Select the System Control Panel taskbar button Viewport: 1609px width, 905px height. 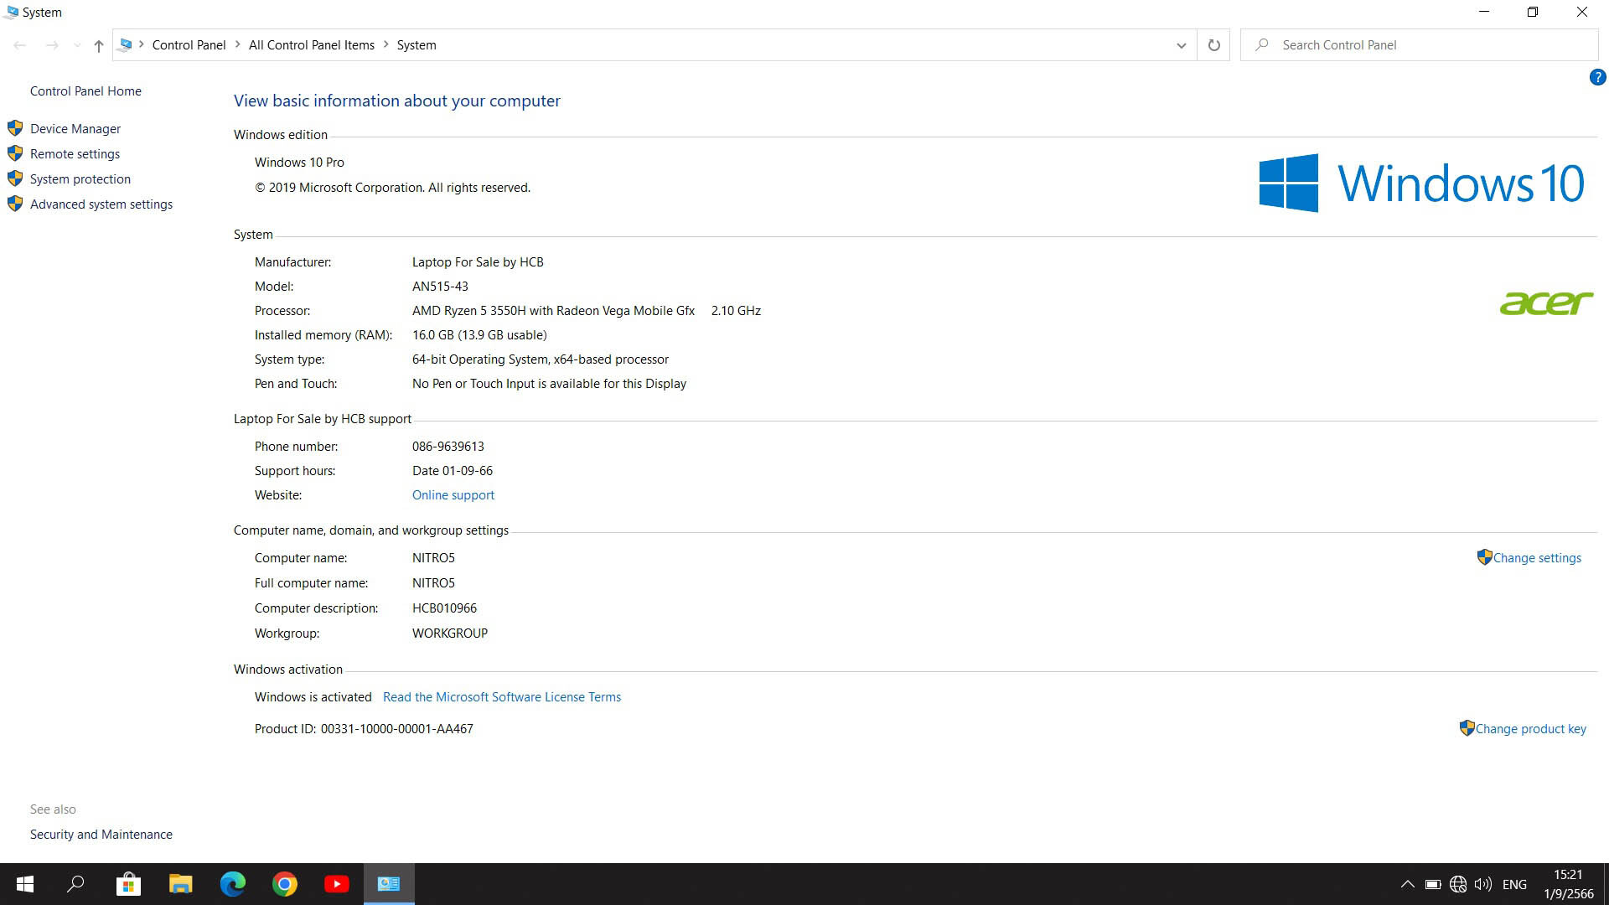pos(389,884)
